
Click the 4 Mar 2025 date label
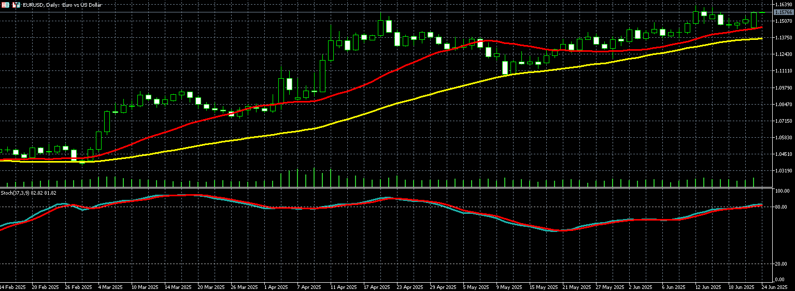click(110, 287)
